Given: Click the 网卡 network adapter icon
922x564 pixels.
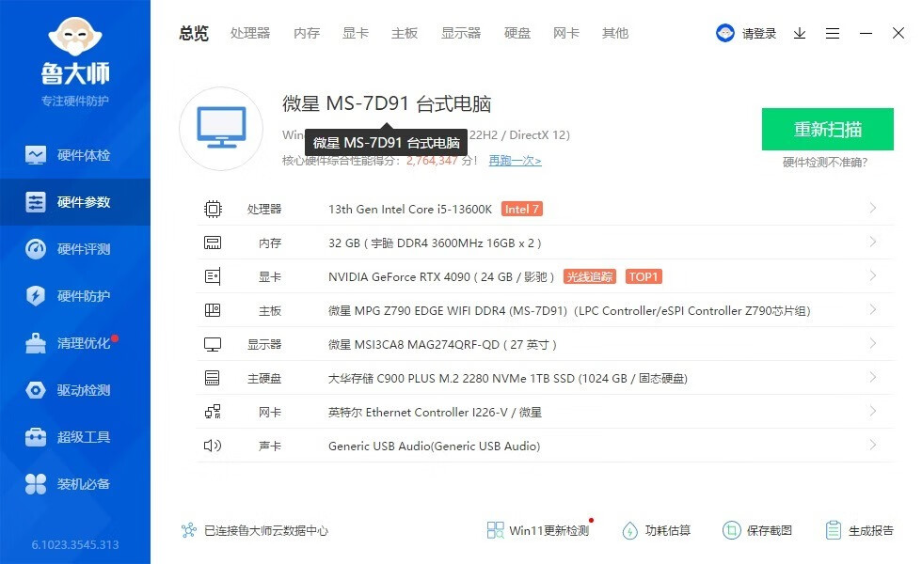Looking at the screenshot, I should click(213, 412).
